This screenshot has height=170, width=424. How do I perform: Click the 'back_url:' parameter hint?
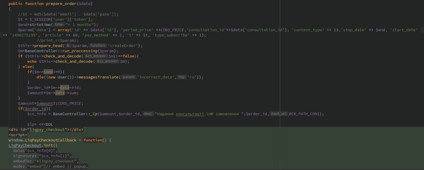point(279,114)
